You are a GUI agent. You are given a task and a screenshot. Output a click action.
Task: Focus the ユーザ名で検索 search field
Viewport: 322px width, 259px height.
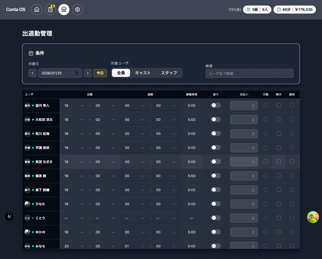250,73
